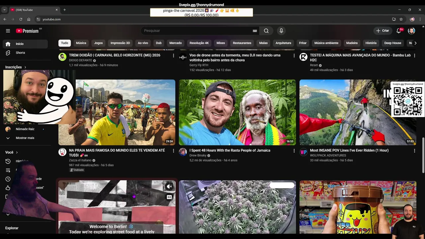425x239 pixels.
Task: Open WOLFPACK ADVENTURES channel avatar
Action: [303, 152]
